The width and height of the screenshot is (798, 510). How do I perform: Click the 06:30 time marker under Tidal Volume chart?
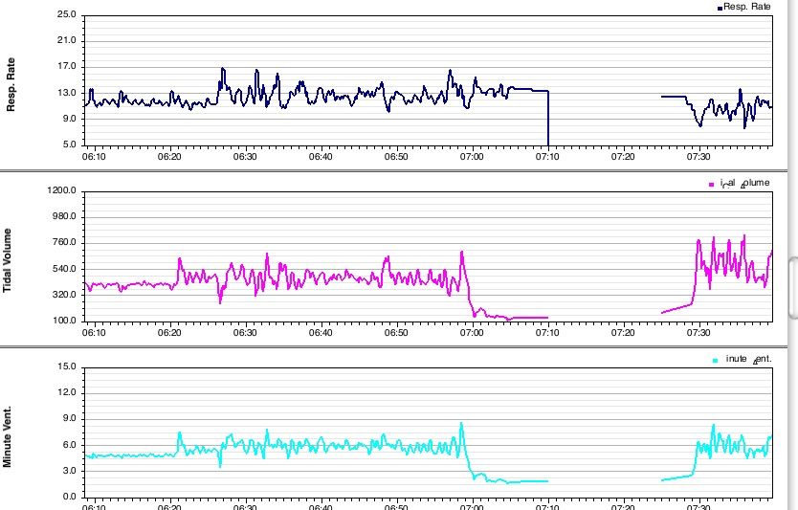[245, 332]
